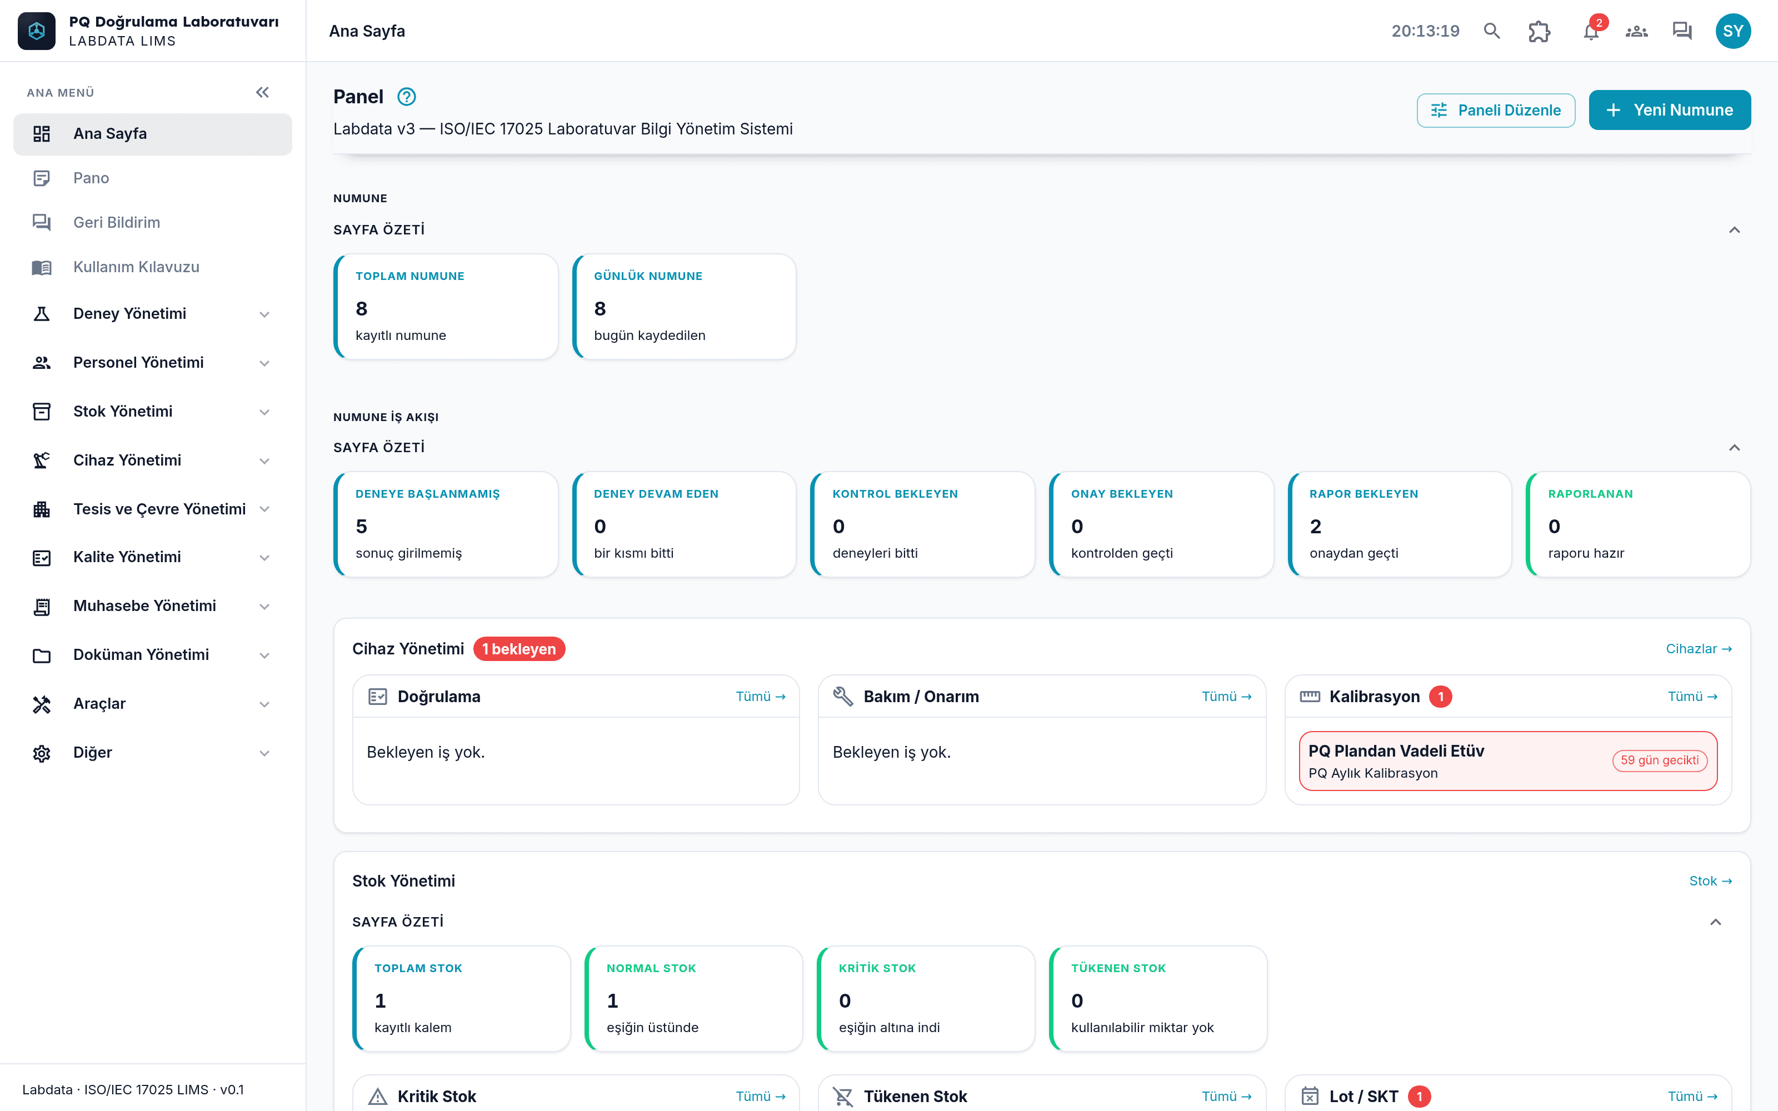Click the Kritik Stok warning triangle icon

[378, 1097]
